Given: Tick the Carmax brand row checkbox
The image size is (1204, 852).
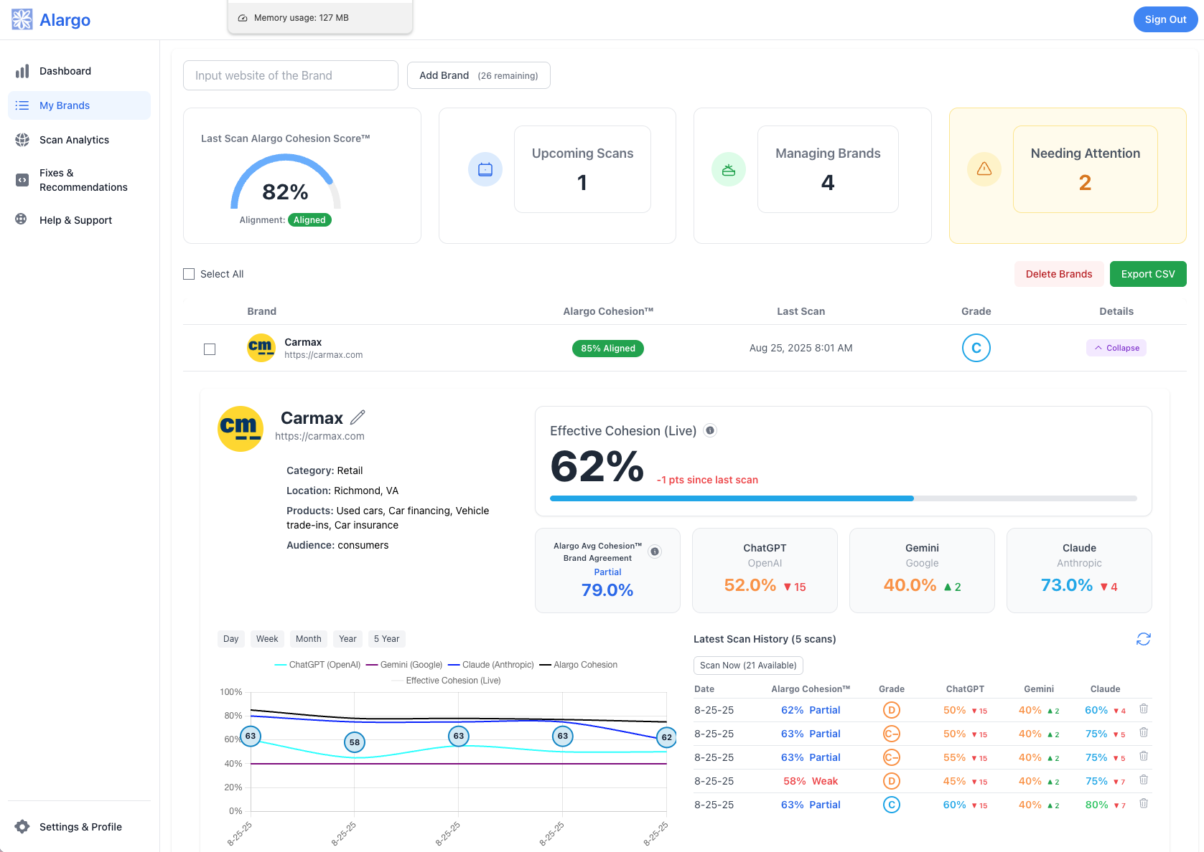Looking at the screenshot, I should [210, 349].
